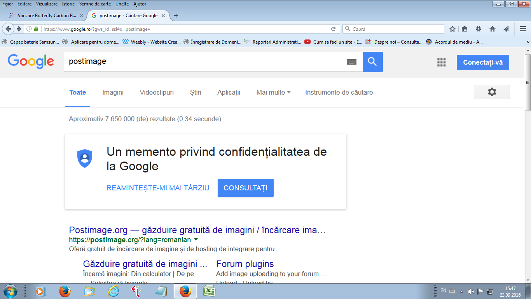
Task: Show site information icon in address bar
Action: click(30, 29)
